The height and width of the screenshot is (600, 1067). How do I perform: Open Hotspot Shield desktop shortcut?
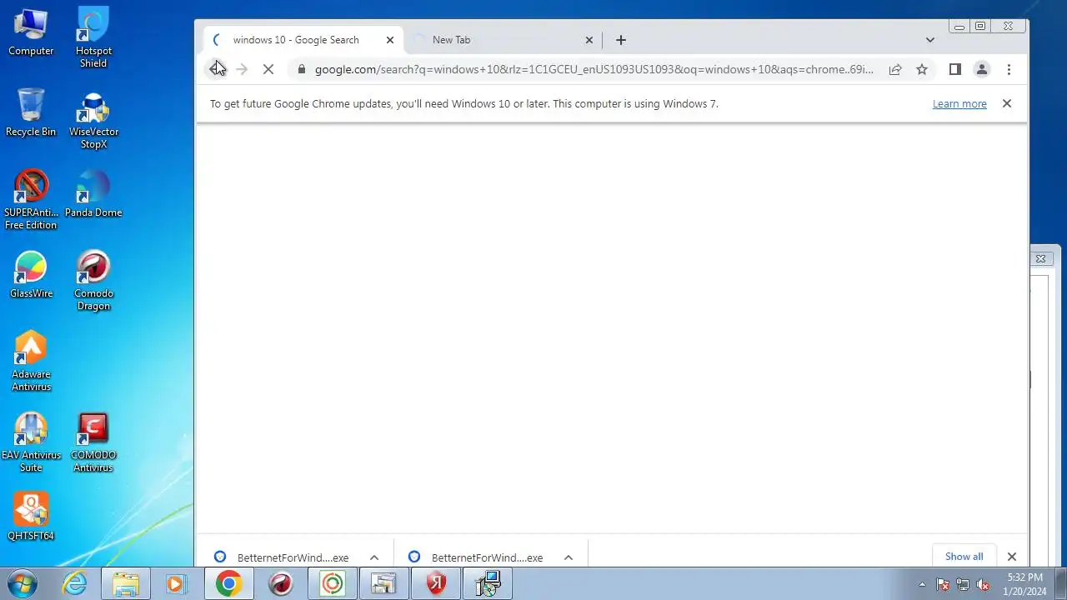click(93, 37)
